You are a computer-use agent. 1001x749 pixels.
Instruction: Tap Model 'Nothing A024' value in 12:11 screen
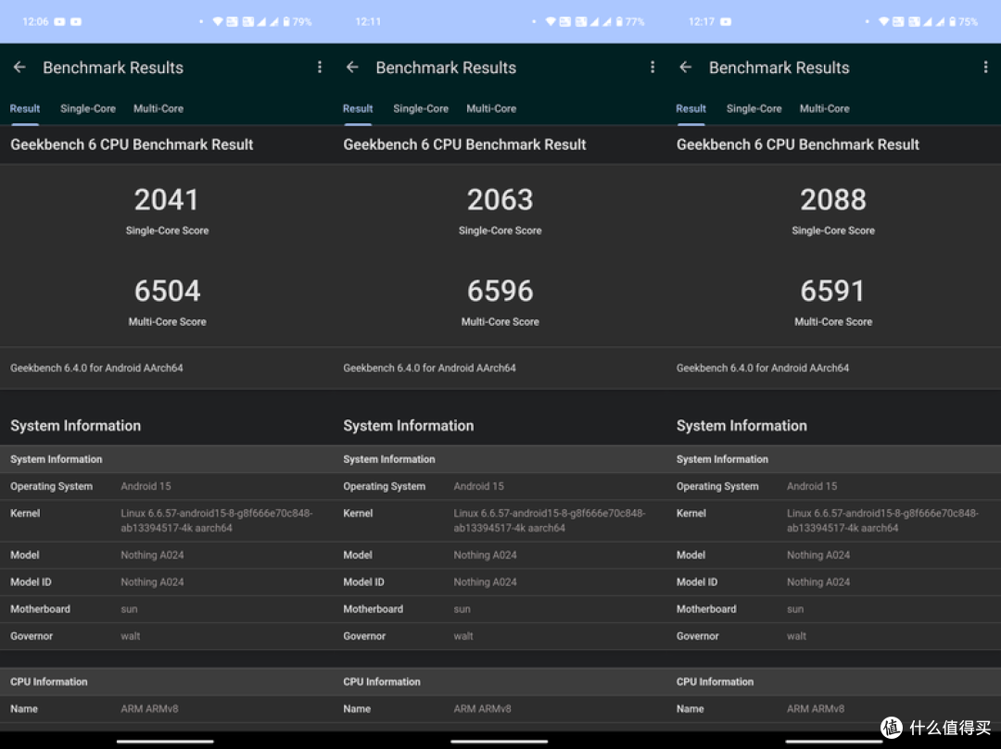click(485, 555)
